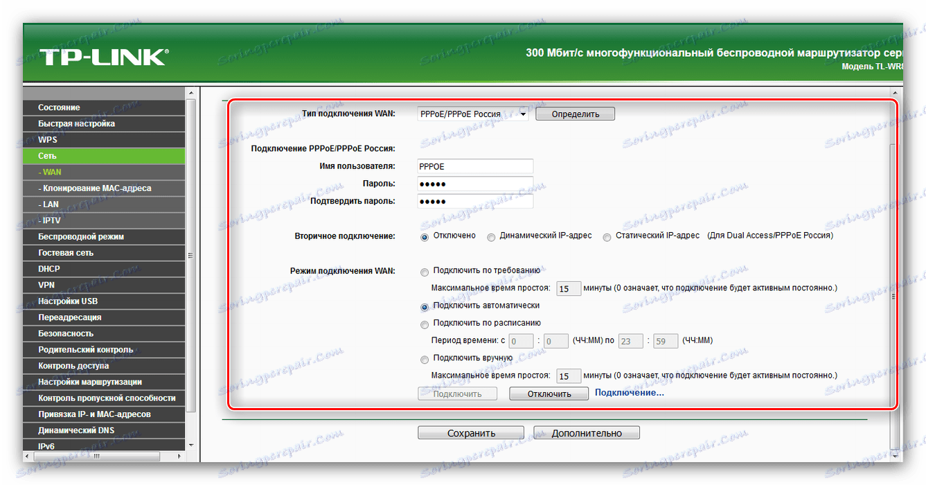The width and height of the screenshot is (926, 485).
Task: Open Контроль пропускной способности item
Action: point(104,398)
